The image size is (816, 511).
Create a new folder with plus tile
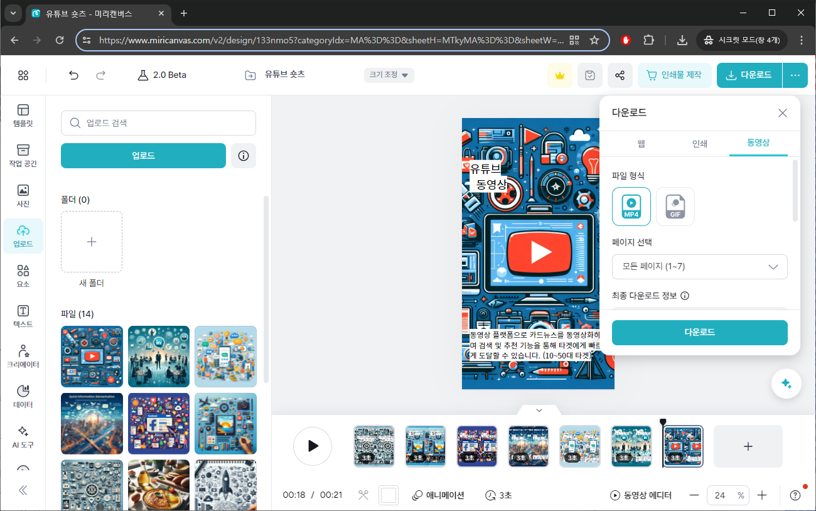click(92, 242)
